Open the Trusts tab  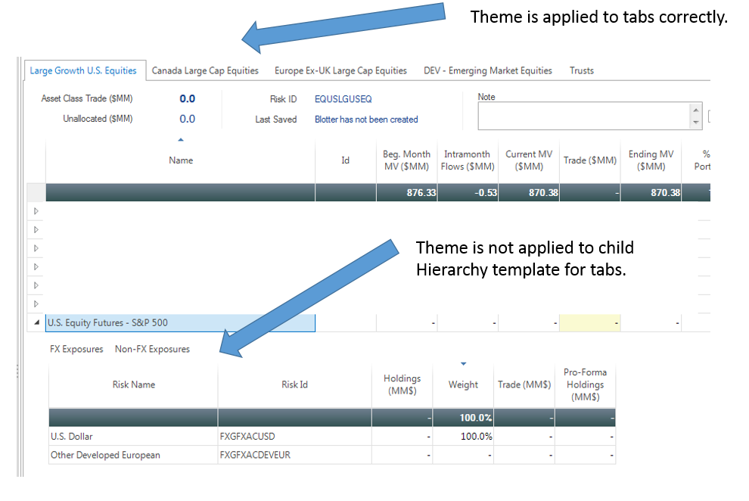pyautogui.click(x=581, y=70)
